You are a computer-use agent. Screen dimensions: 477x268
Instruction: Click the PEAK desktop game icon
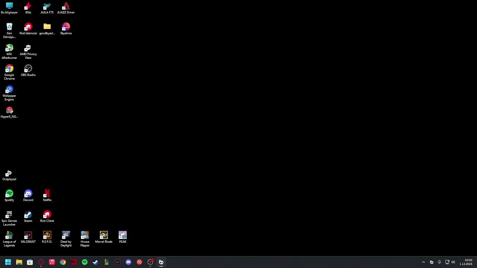123,237
